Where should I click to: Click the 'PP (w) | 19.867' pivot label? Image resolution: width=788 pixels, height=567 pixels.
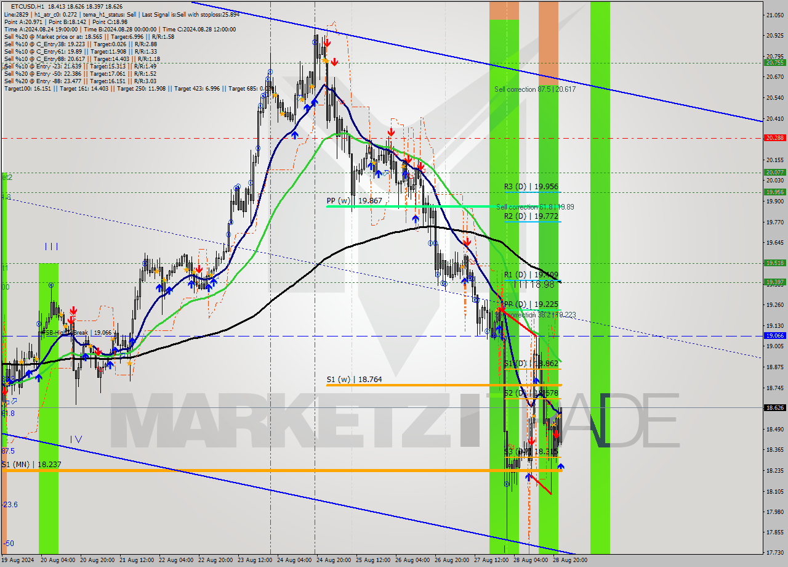(x=354, y=201)
